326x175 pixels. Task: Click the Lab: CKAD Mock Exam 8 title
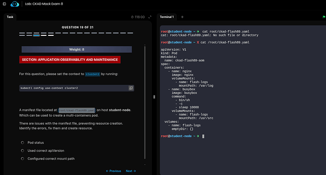coord(44,4)
